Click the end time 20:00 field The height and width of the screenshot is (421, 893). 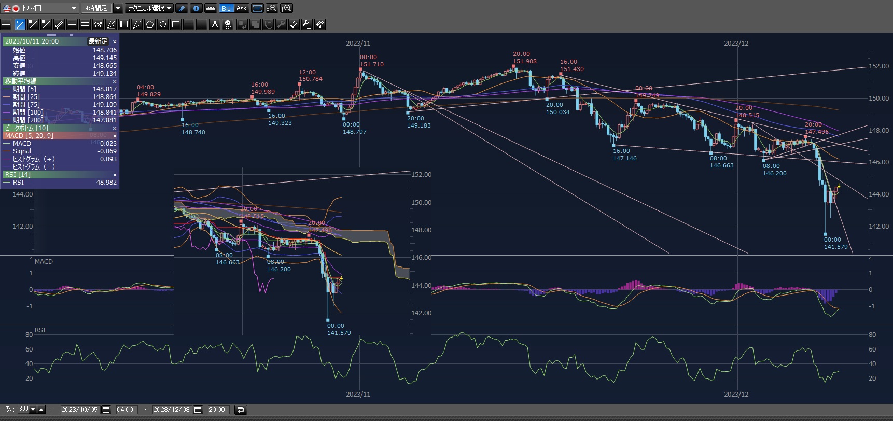(217, 410)
